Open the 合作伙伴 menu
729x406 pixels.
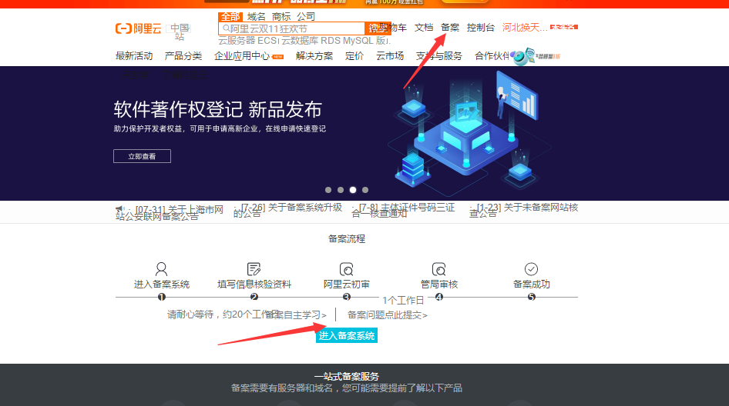click(x=492, y=56)
